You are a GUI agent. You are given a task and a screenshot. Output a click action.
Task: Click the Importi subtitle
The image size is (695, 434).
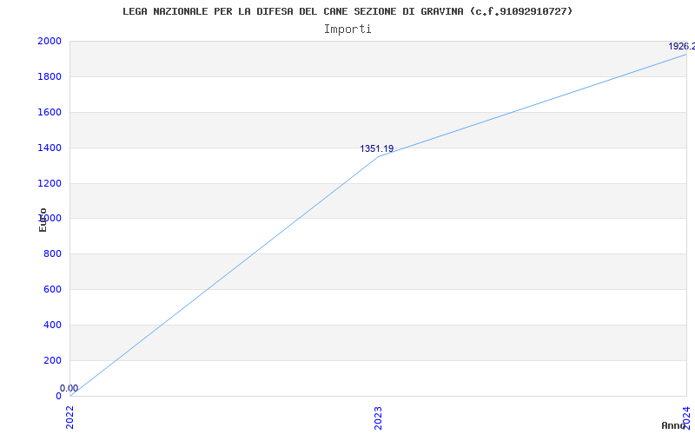tap(347, 30)
